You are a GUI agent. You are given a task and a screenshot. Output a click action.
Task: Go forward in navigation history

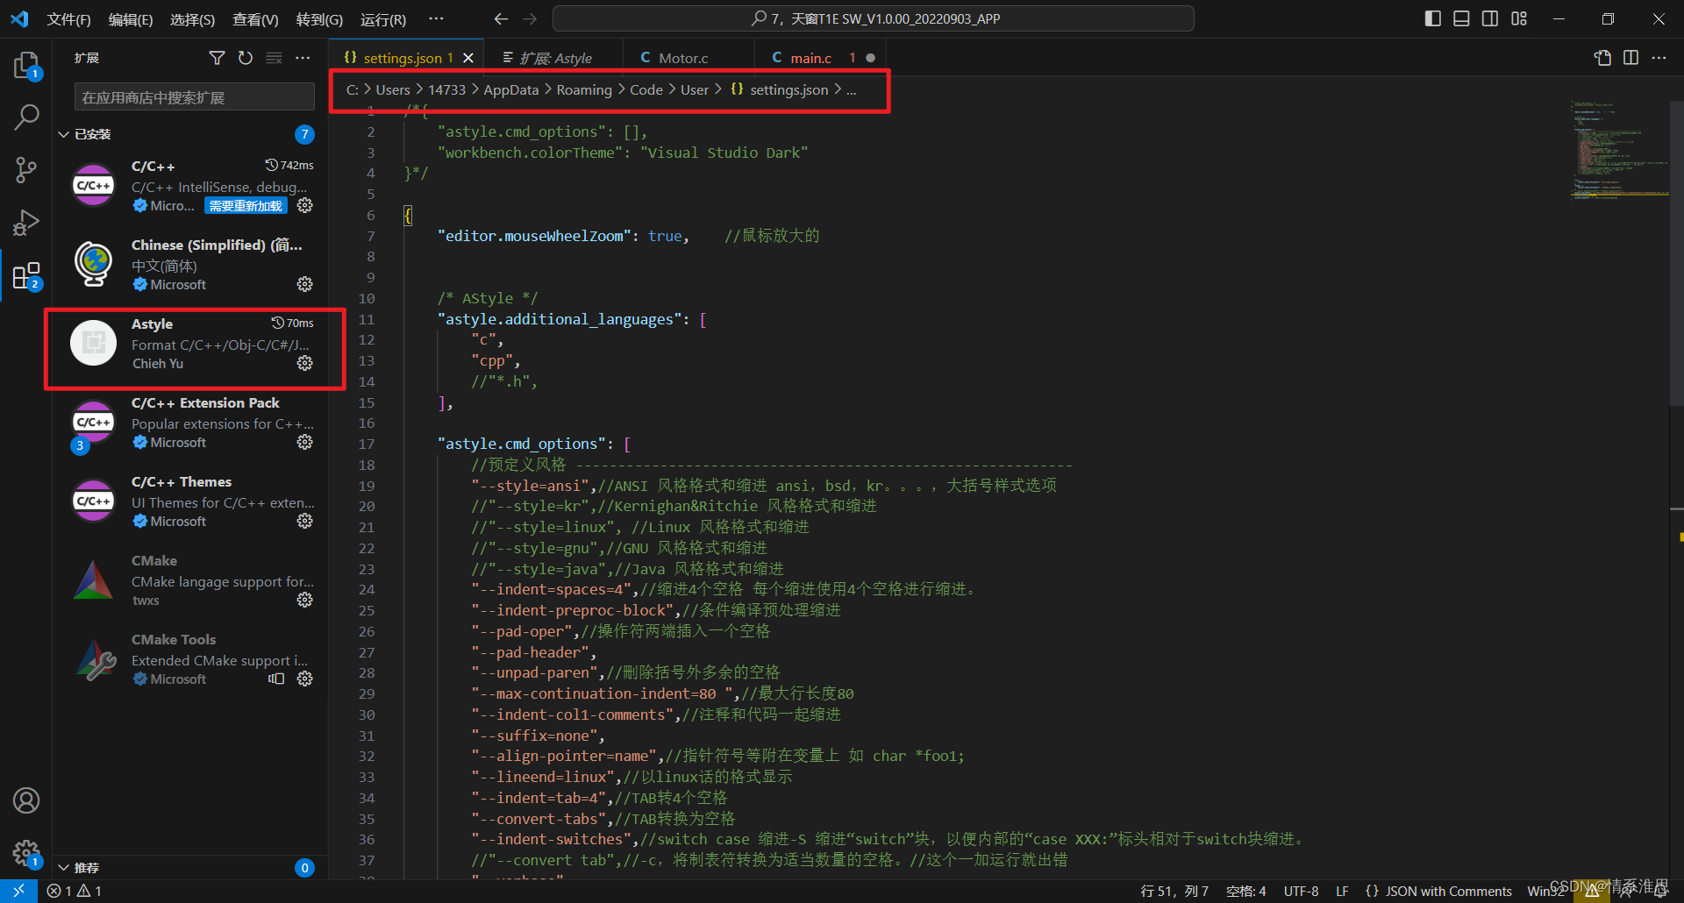point(530,18)
